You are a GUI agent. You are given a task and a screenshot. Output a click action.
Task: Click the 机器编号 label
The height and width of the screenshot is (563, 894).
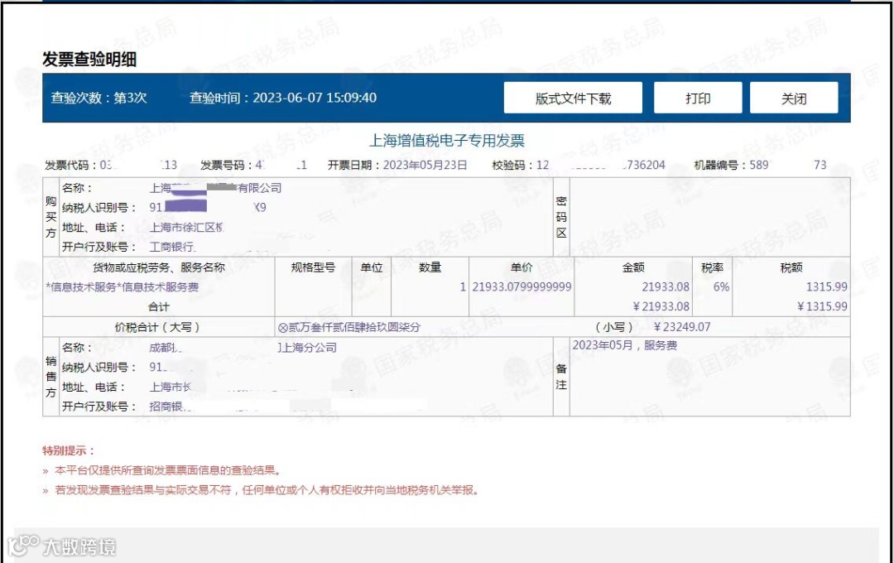[719, 165]
